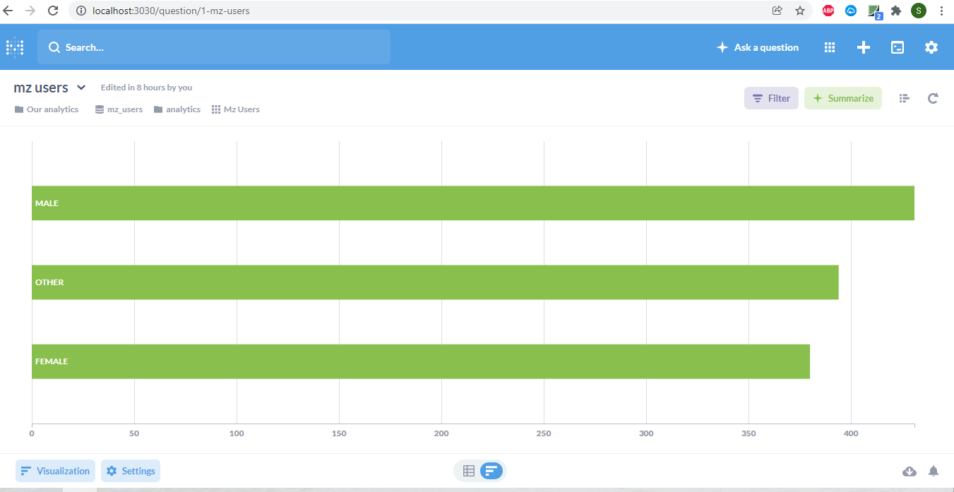
Task: Click the Summarize button
Action: [x=842, y=98]
